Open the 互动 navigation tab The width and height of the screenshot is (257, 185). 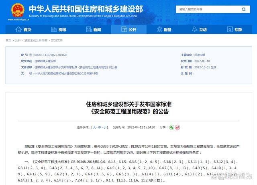tap(199, 29)
